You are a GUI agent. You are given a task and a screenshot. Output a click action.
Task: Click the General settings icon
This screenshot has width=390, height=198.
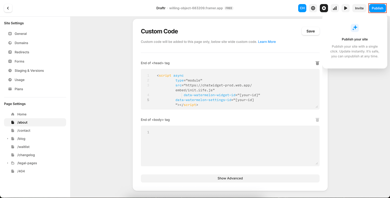pos(10,34)
